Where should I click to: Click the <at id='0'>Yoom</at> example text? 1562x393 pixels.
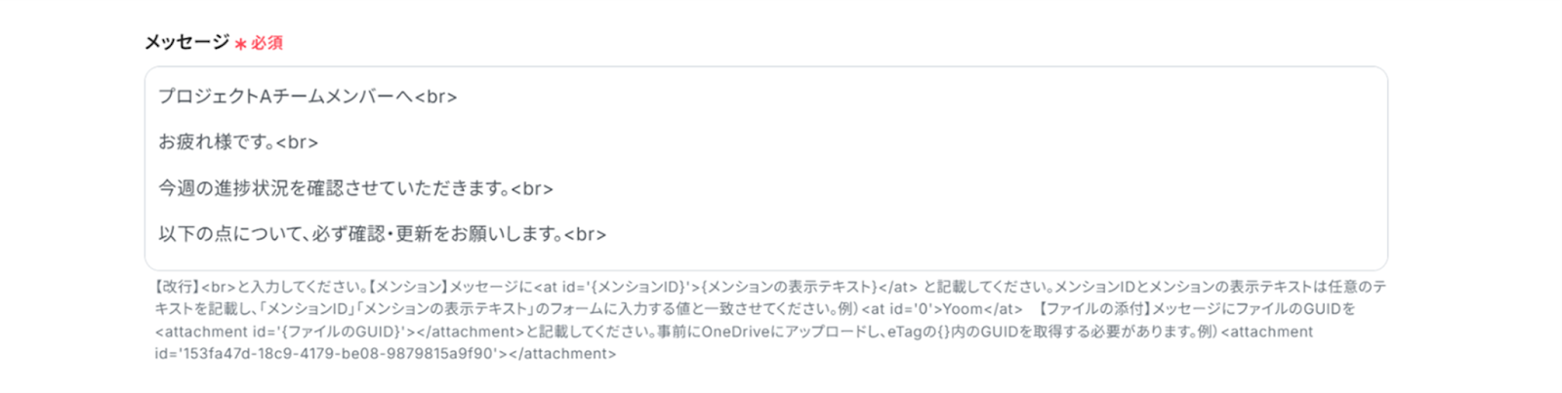tap(942, 309)
